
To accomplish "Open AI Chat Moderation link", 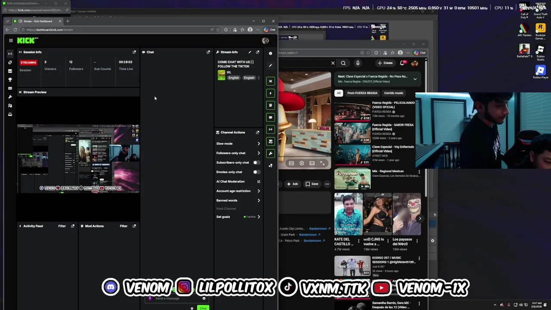I will pyautogui.click(x=238, y=181).
